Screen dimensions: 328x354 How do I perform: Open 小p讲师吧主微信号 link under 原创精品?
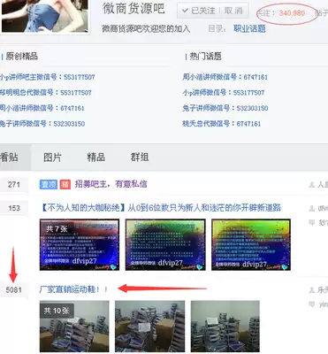click(x=48, y=77)
